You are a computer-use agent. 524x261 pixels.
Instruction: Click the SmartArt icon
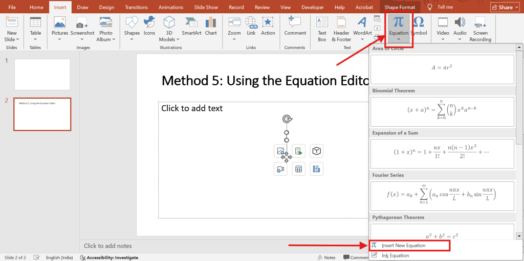click(191, 23)
